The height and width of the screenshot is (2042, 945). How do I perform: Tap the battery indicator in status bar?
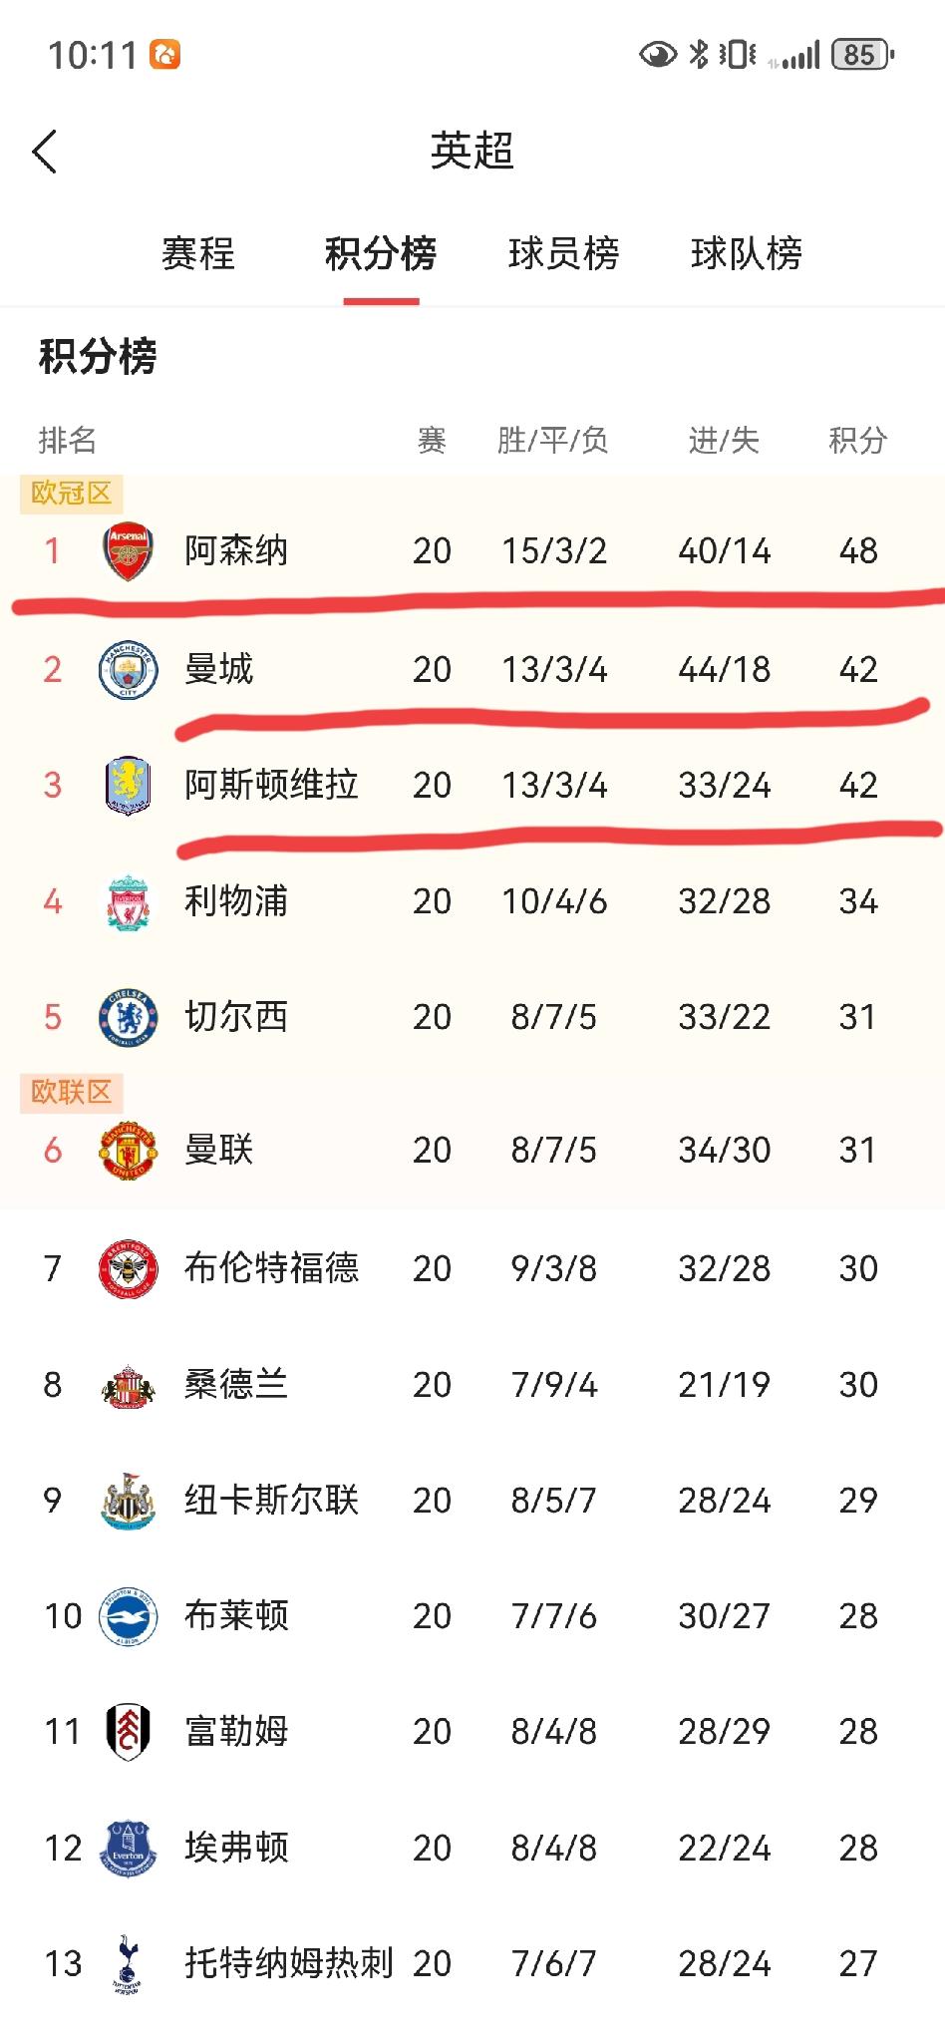862,55
